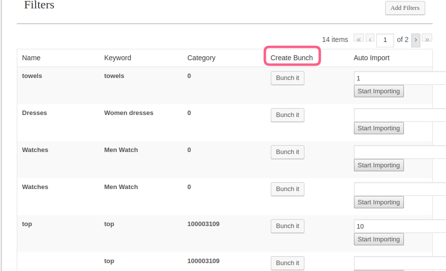The width and height of the screenshot is (446, 271).
Task: Jump to the last page of filters
Action: click(427, 40)
